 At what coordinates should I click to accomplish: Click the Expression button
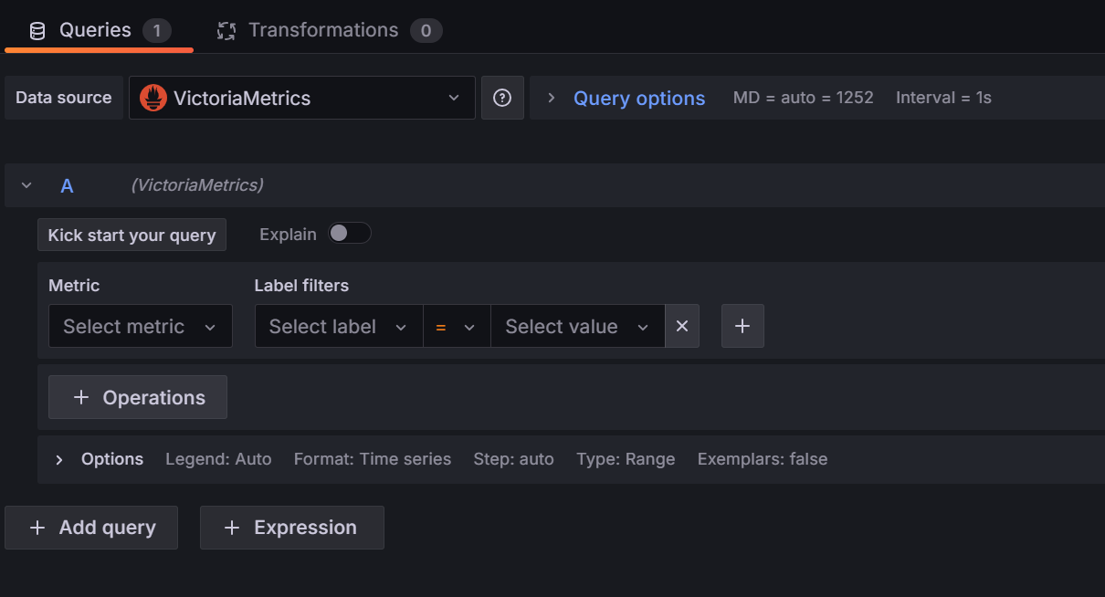click(x=291, y=527)
